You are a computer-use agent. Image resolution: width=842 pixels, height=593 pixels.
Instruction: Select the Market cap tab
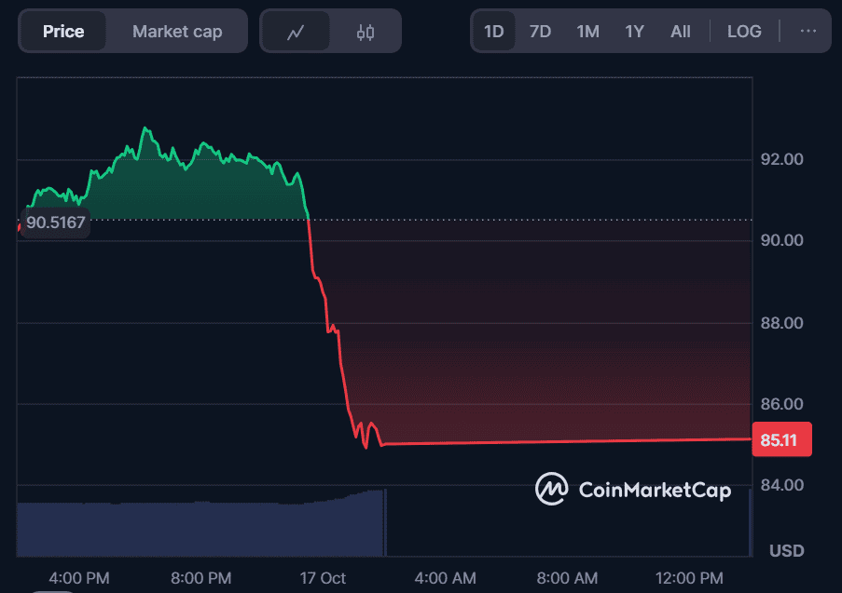coord(177,32)
